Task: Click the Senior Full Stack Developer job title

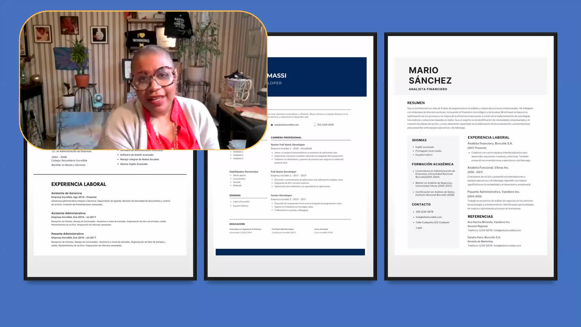Action: tap(287, 145)
